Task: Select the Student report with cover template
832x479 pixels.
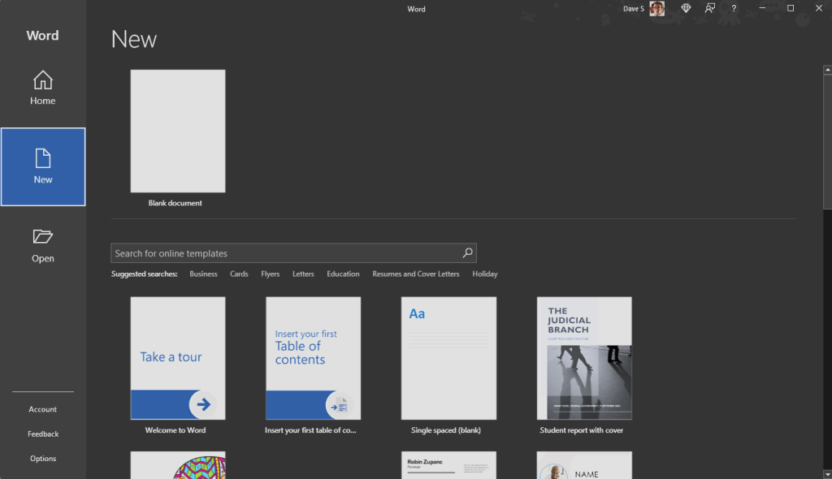Action: 583,357
